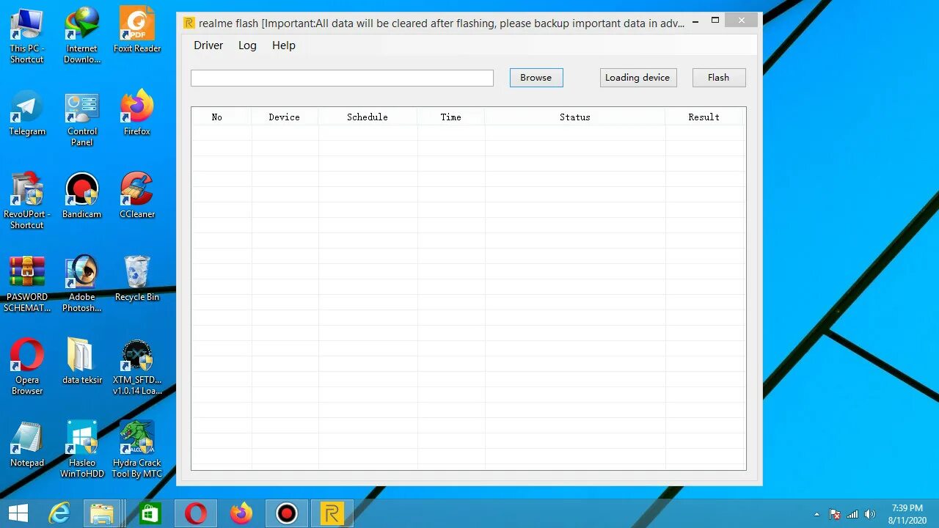Click realme flash taskbar button
The height and width of the screenshot is (528, 939).
pos(332,513)
